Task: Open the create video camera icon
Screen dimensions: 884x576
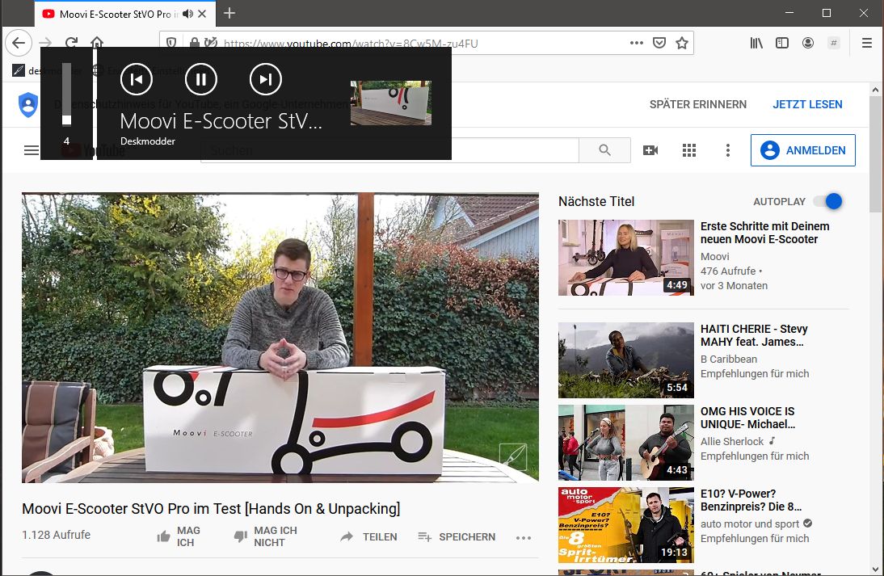Action: (650, 150)
